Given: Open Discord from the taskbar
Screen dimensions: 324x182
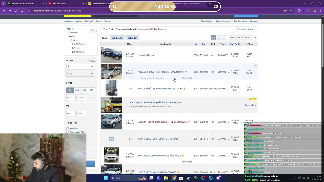Looking at the screenshot, I should (218, 178).
